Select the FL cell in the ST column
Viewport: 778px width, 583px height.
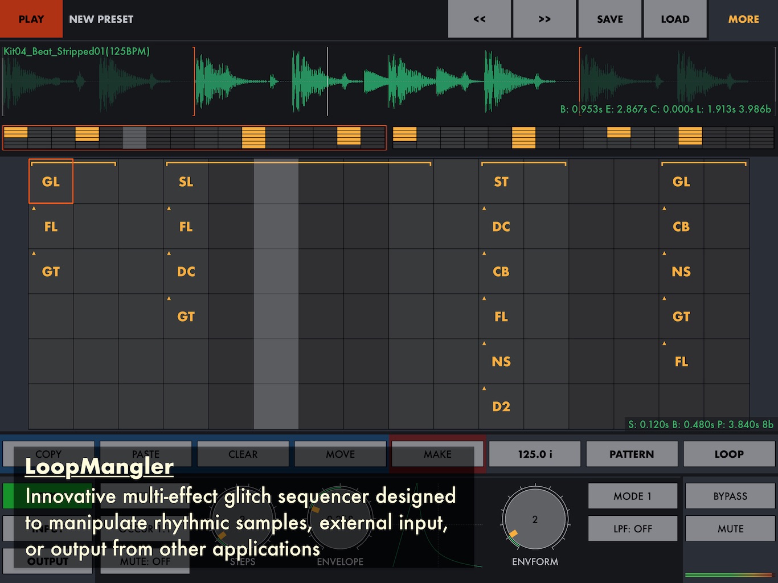point(501,317)
